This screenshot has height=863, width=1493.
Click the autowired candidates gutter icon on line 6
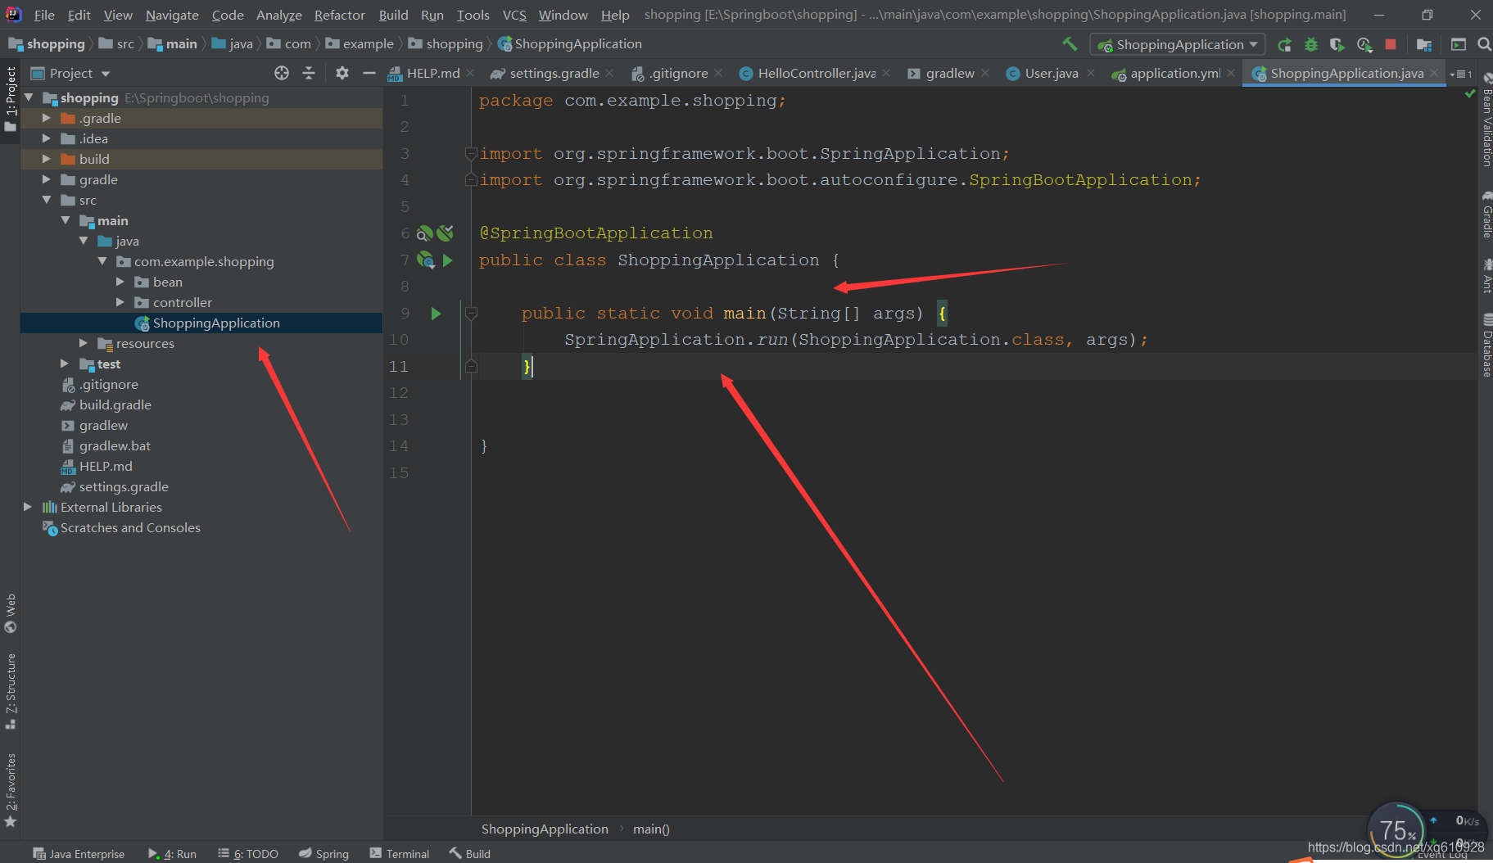(445, 233)
